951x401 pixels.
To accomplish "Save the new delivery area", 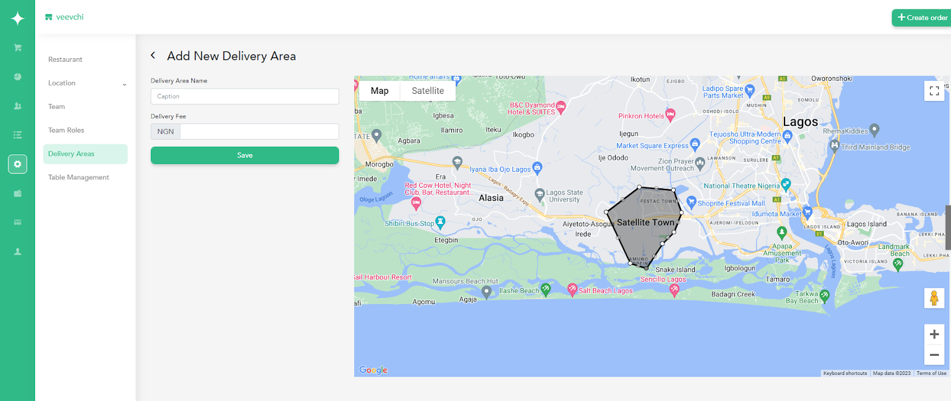I will 245,155.
